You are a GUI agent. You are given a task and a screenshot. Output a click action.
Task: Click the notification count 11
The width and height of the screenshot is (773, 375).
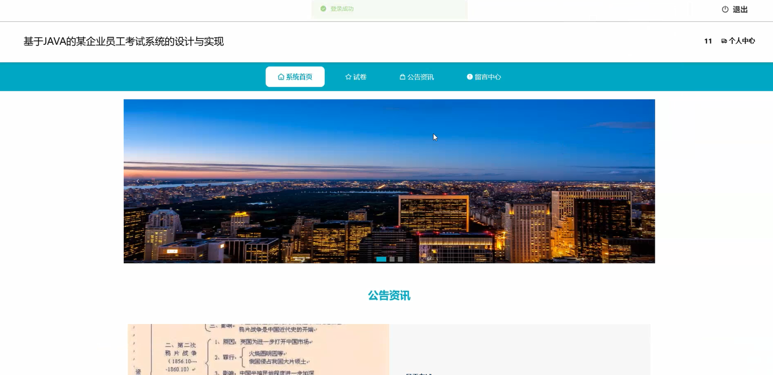coord(708,41)
